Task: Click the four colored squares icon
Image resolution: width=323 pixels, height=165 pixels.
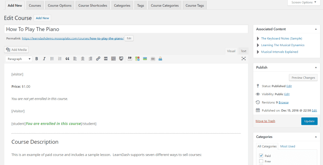Action: click(137, 59)
